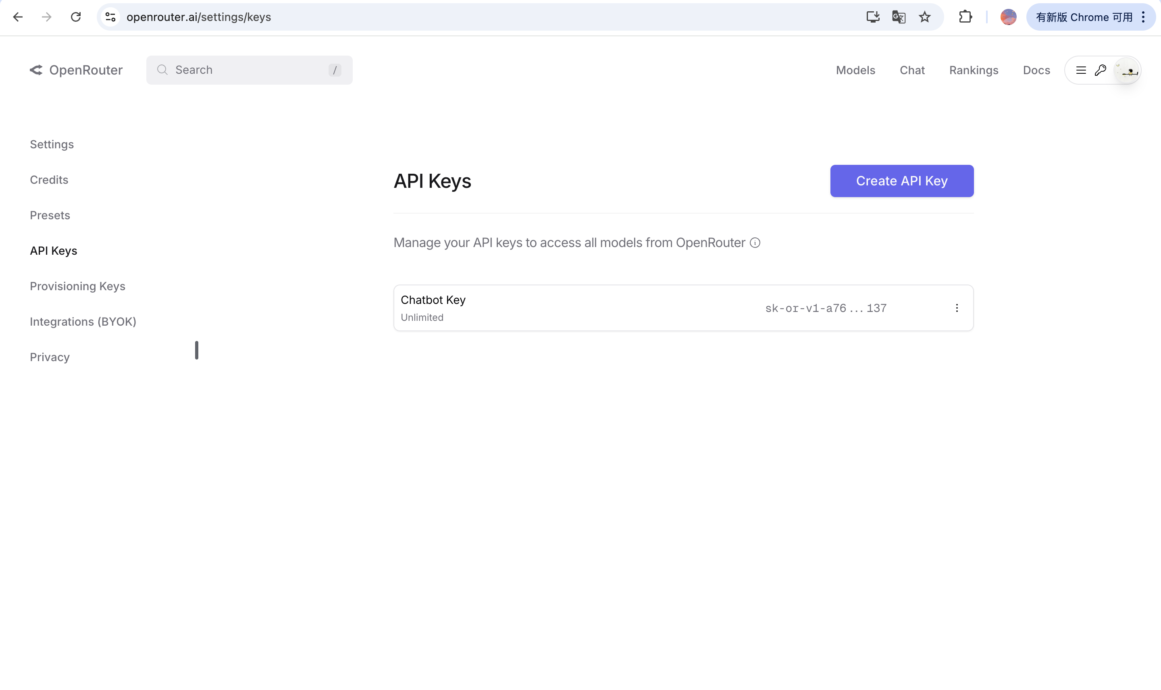Open the three-dot menu on the Chatbot Key
1161x690 pixels.
click(957, 308)
